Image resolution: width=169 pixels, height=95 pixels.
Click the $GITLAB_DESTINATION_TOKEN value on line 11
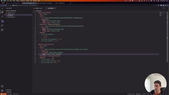(x=55, y=29)
